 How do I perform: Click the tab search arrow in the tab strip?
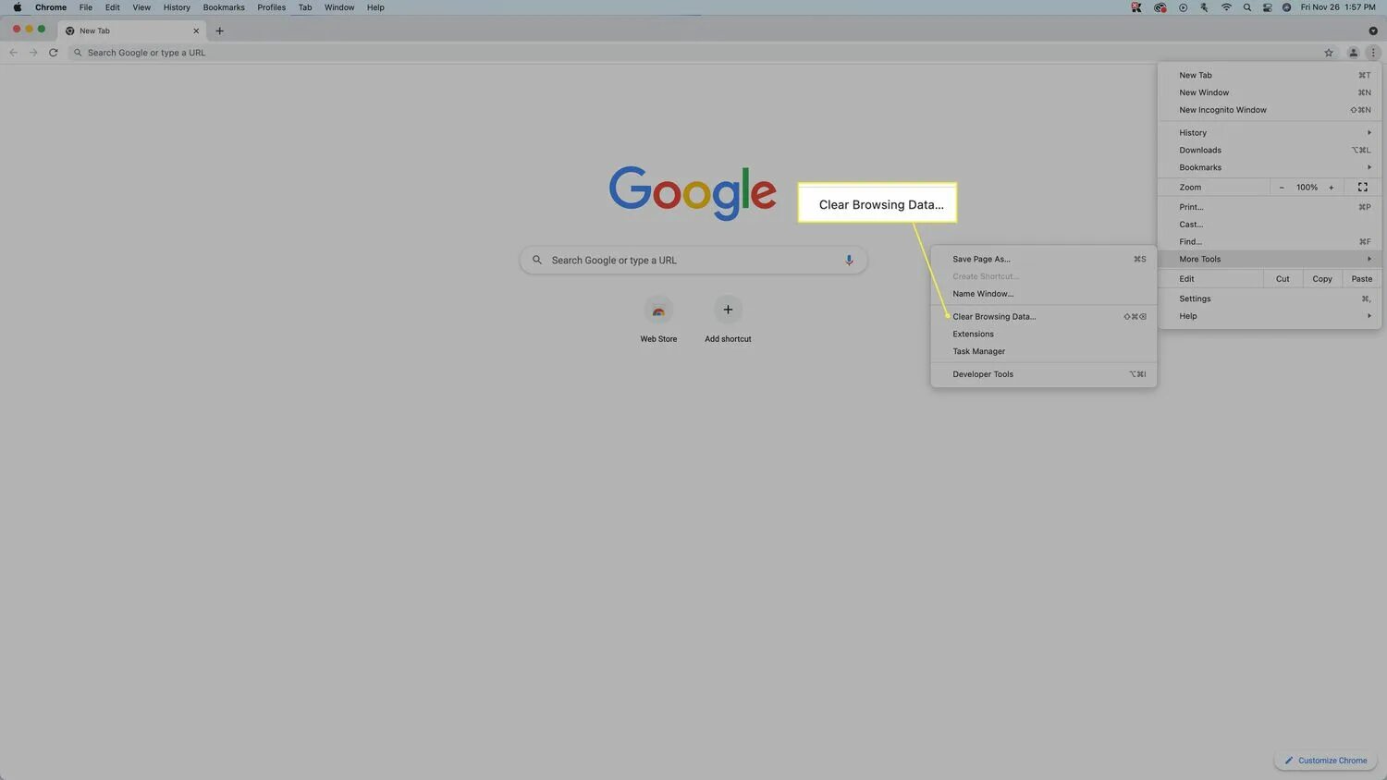1373,30
